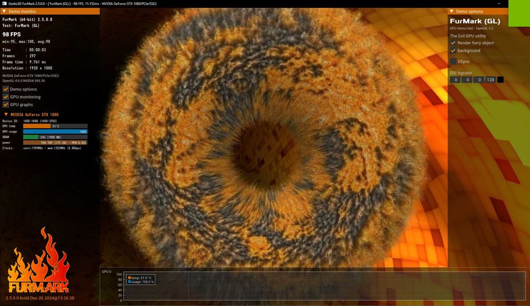Click the 'GPU 0' graph label
Image resolution: width=530 pixels, height=306 pixels.
coord(107,272)
